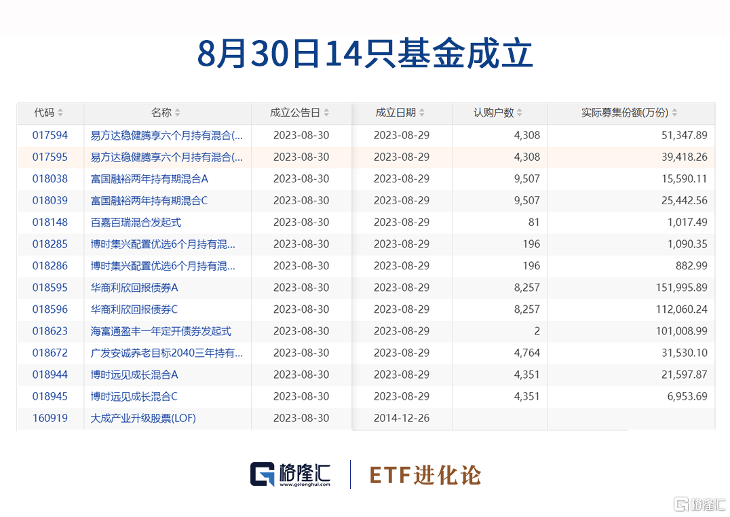The width and height of the screenshot is (730, 517).
Task: Open fund code 017595 link
Action: 50,157
